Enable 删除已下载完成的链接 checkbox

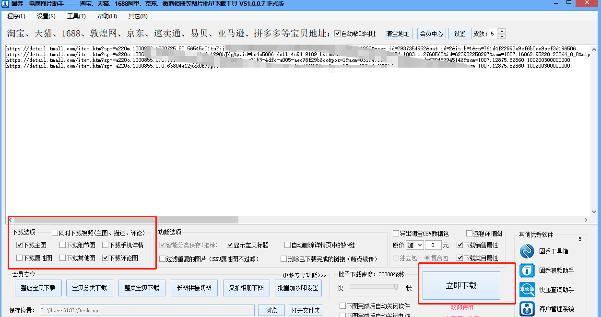(283, 259)
